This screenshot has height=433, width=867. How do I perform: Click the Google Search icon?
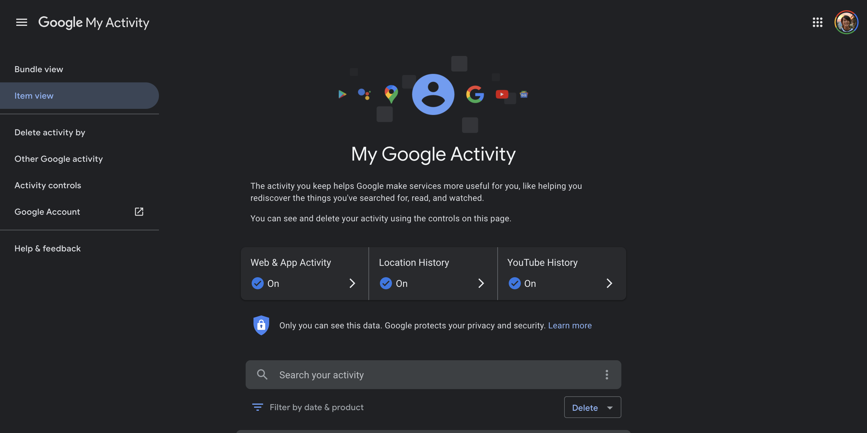tap(474, 93)
